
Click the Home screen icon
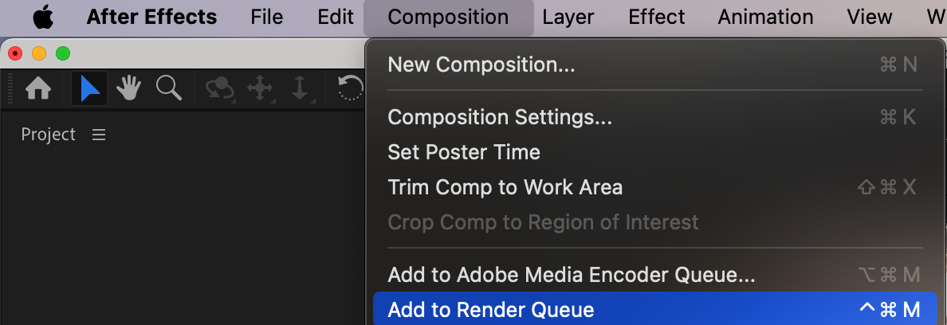(x=38, y=88)
